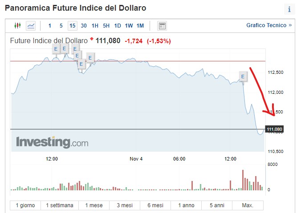Choose the 1 settimana time range
Image resolution: width=301 pixels, height=213 pixels.
[60, 205]
